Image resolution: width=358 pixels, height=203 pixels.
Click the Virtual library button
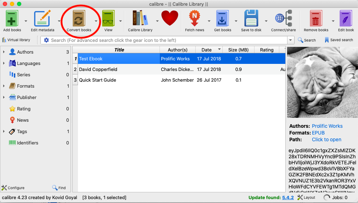pyautogui.click(x=16, y=40)
